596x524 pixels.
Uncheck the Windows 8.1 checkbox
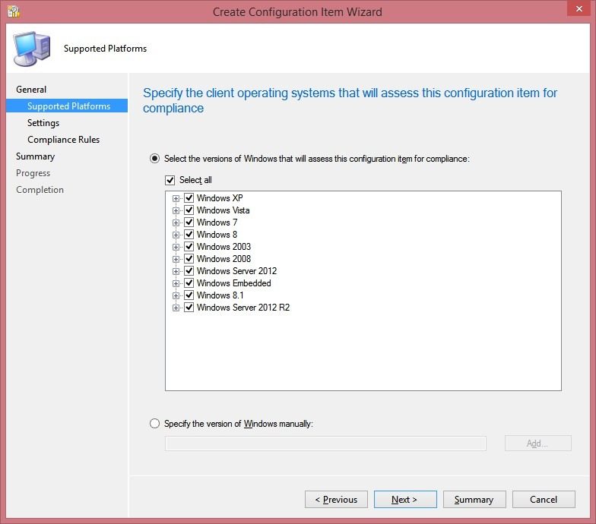click(189, 295)
